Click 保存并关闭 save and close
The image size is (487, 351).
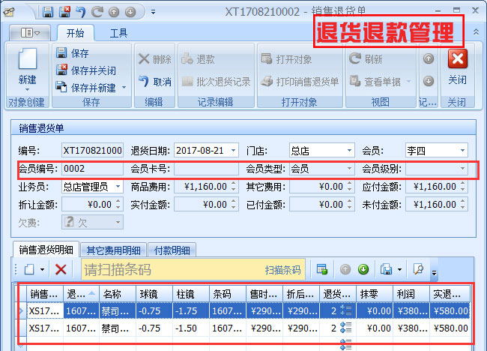tap(62, 70)
